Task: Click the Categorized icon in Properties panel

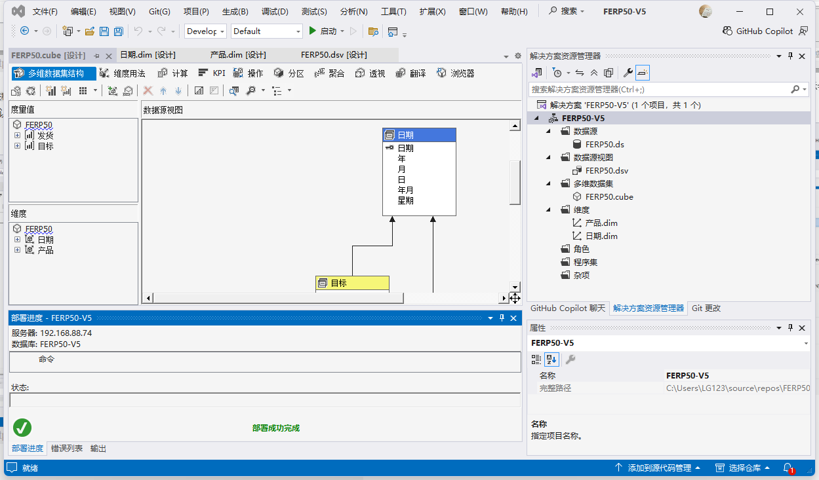Action: pyautogui.click(x=536, y=359)
